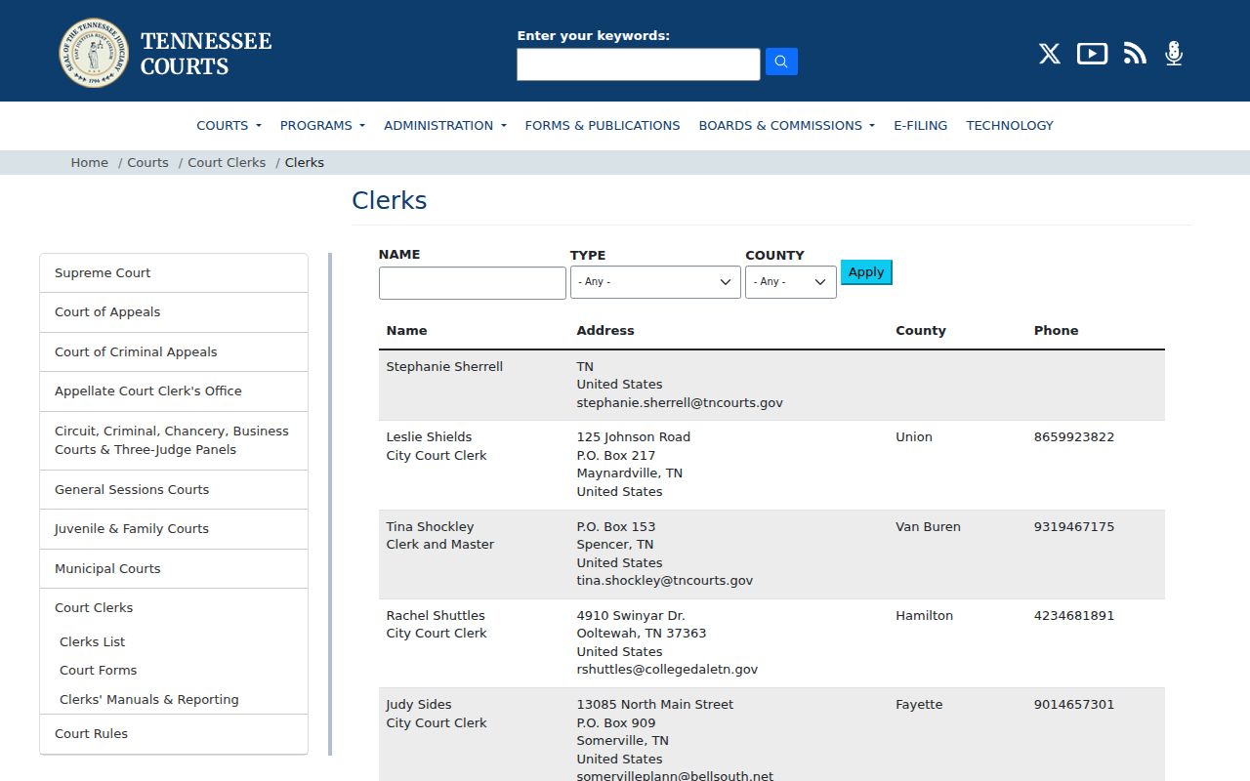Open Circuit, Criminal, Chancery, Business Courts item
1250x781 pixels.
pos(174,440)
